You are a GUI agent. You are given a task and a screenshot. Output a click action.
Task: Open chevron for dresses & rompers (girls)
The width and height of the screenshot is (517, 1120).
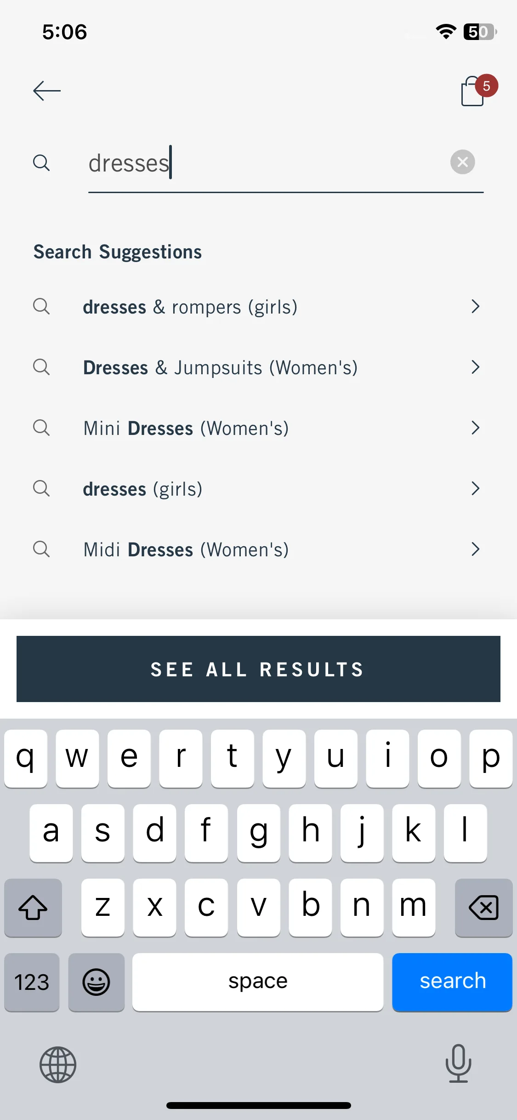pyautogui.click(x=475, y=306)
